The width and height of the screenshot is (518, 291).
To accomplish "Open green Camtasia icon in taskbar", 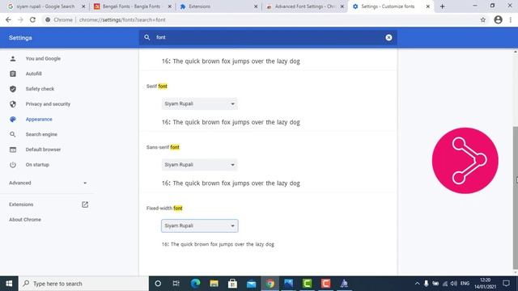I will coord(308,284).
